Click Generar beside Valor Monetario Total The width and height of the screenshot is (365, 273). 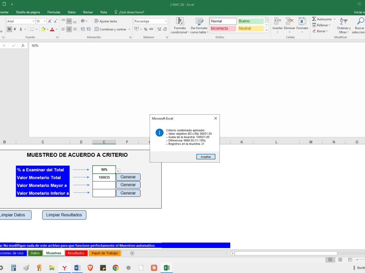[x=128, y=177]
